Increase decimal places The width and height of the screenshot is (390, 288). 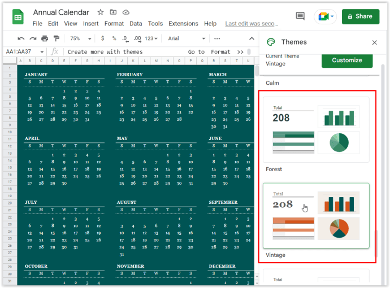point(137,38)
